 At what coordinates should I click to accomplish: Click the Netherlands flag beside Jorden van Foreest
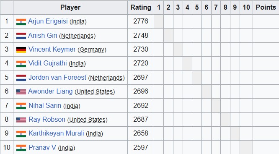pos(21,78)
